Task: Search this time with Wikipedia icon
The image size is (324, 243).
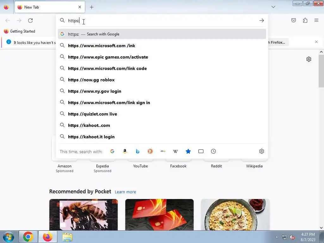Action: click(x=175, y=151)
